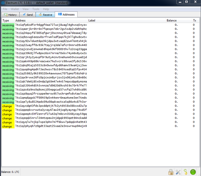Select address ltc1qk7de6j85x0ndp2gt0m47x4n57mqxsdpp6ymsma
Screen dimensions: 201x176
[51, 82]
